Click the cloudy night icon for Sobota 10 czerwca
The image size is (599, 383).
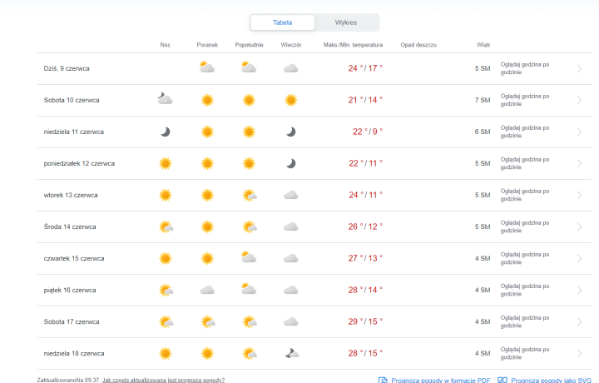coord(165,99)
